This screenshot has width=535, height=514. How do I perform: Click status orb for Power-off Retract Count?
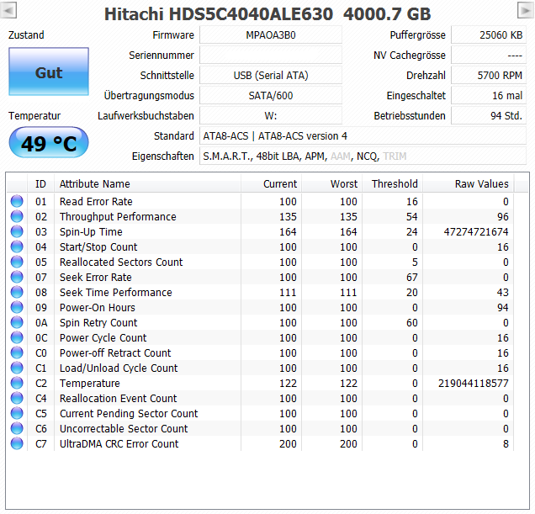click(17, 353)
